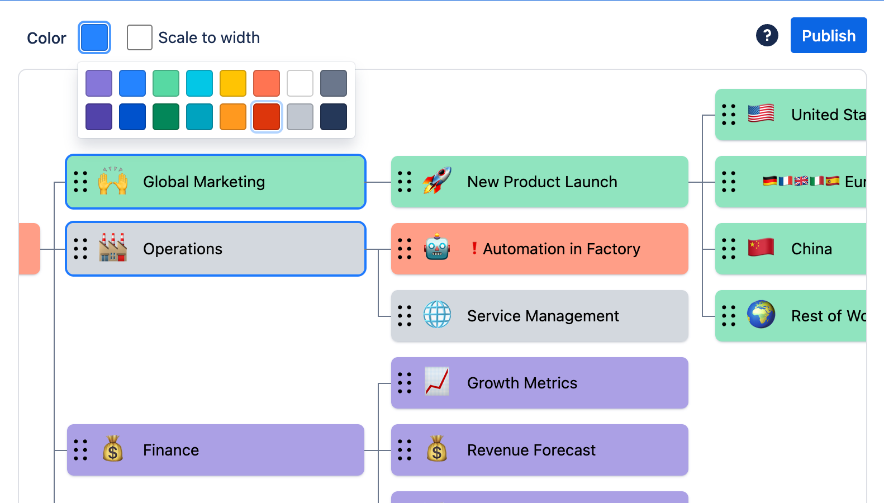Click the globe grid emoji on Service Management
Image resolution: width=884 pixels, height=503 pixels.
(437, 315)
